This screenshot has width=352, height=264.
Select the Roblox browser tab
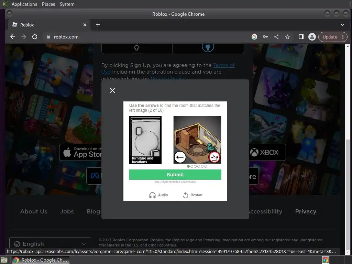click(49, 25)
